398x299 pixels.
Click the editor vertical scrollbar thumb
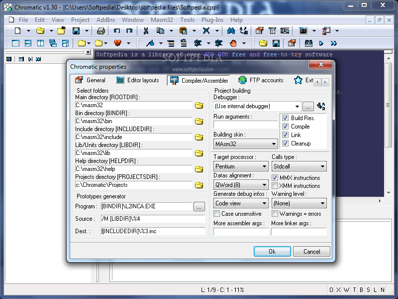(x=388, y=105)
